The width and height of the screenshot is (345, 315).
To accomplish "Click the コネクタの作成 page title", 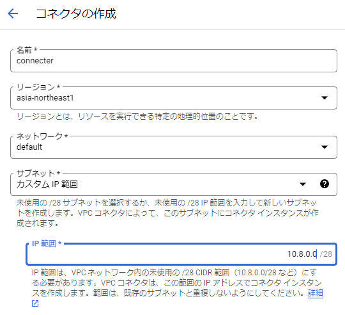I will [76, 13].
